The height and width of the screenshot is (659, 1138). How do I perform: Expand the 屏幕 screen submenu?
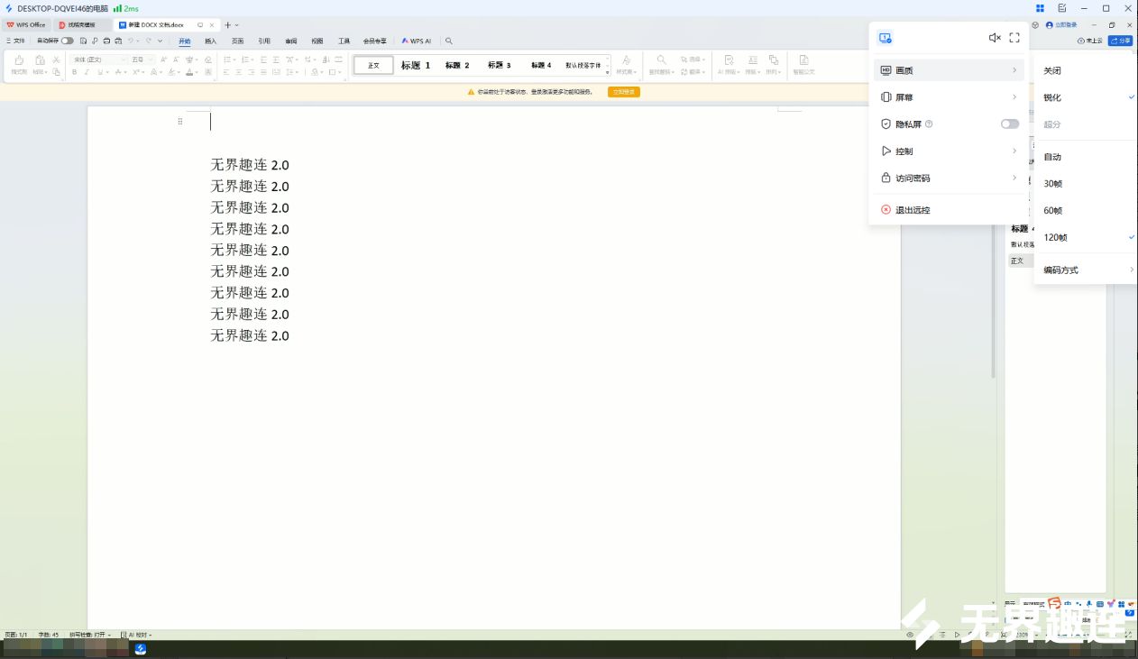click(x=949, y=97)
